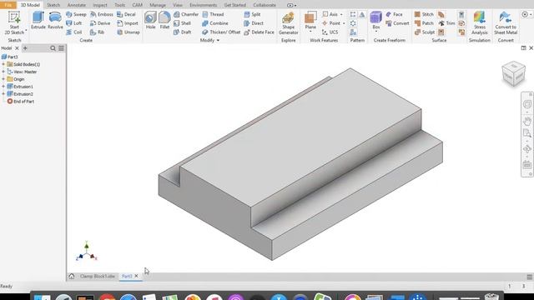The image size is (534, 300).
Task: Select the Delete Face tool
Action: click(x=259, y=32)
